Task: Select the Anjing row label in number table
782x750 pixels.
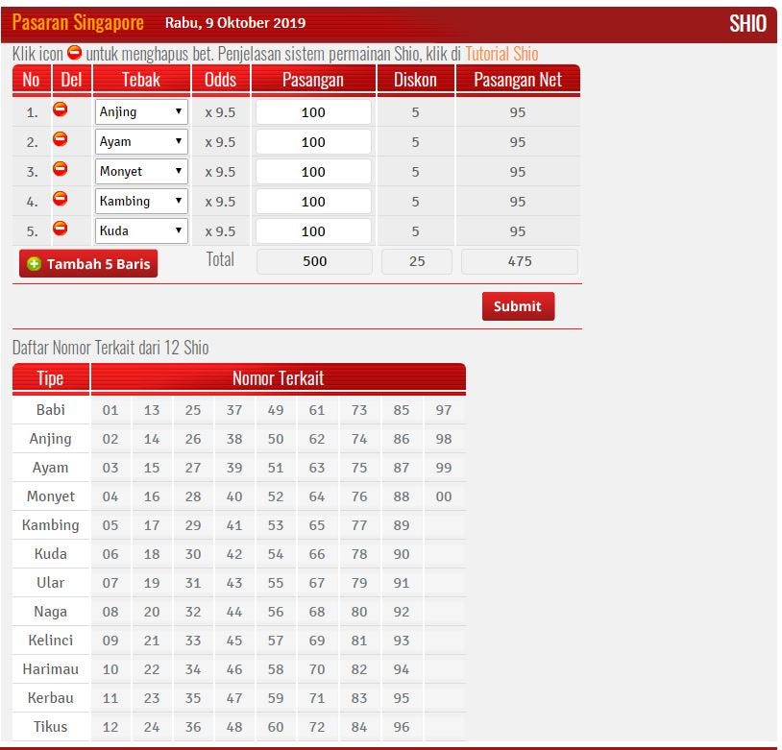Action: click(50, 439)
